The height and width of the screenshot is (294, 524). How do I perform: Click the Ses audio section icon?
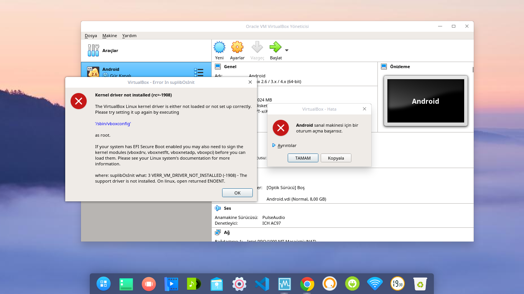point(218,208)
